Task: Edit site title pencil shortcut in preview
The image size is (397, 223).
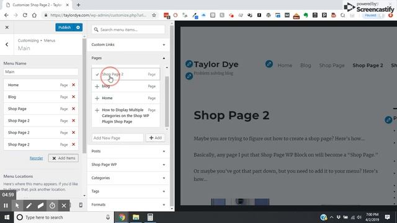Action: [189, 64]
